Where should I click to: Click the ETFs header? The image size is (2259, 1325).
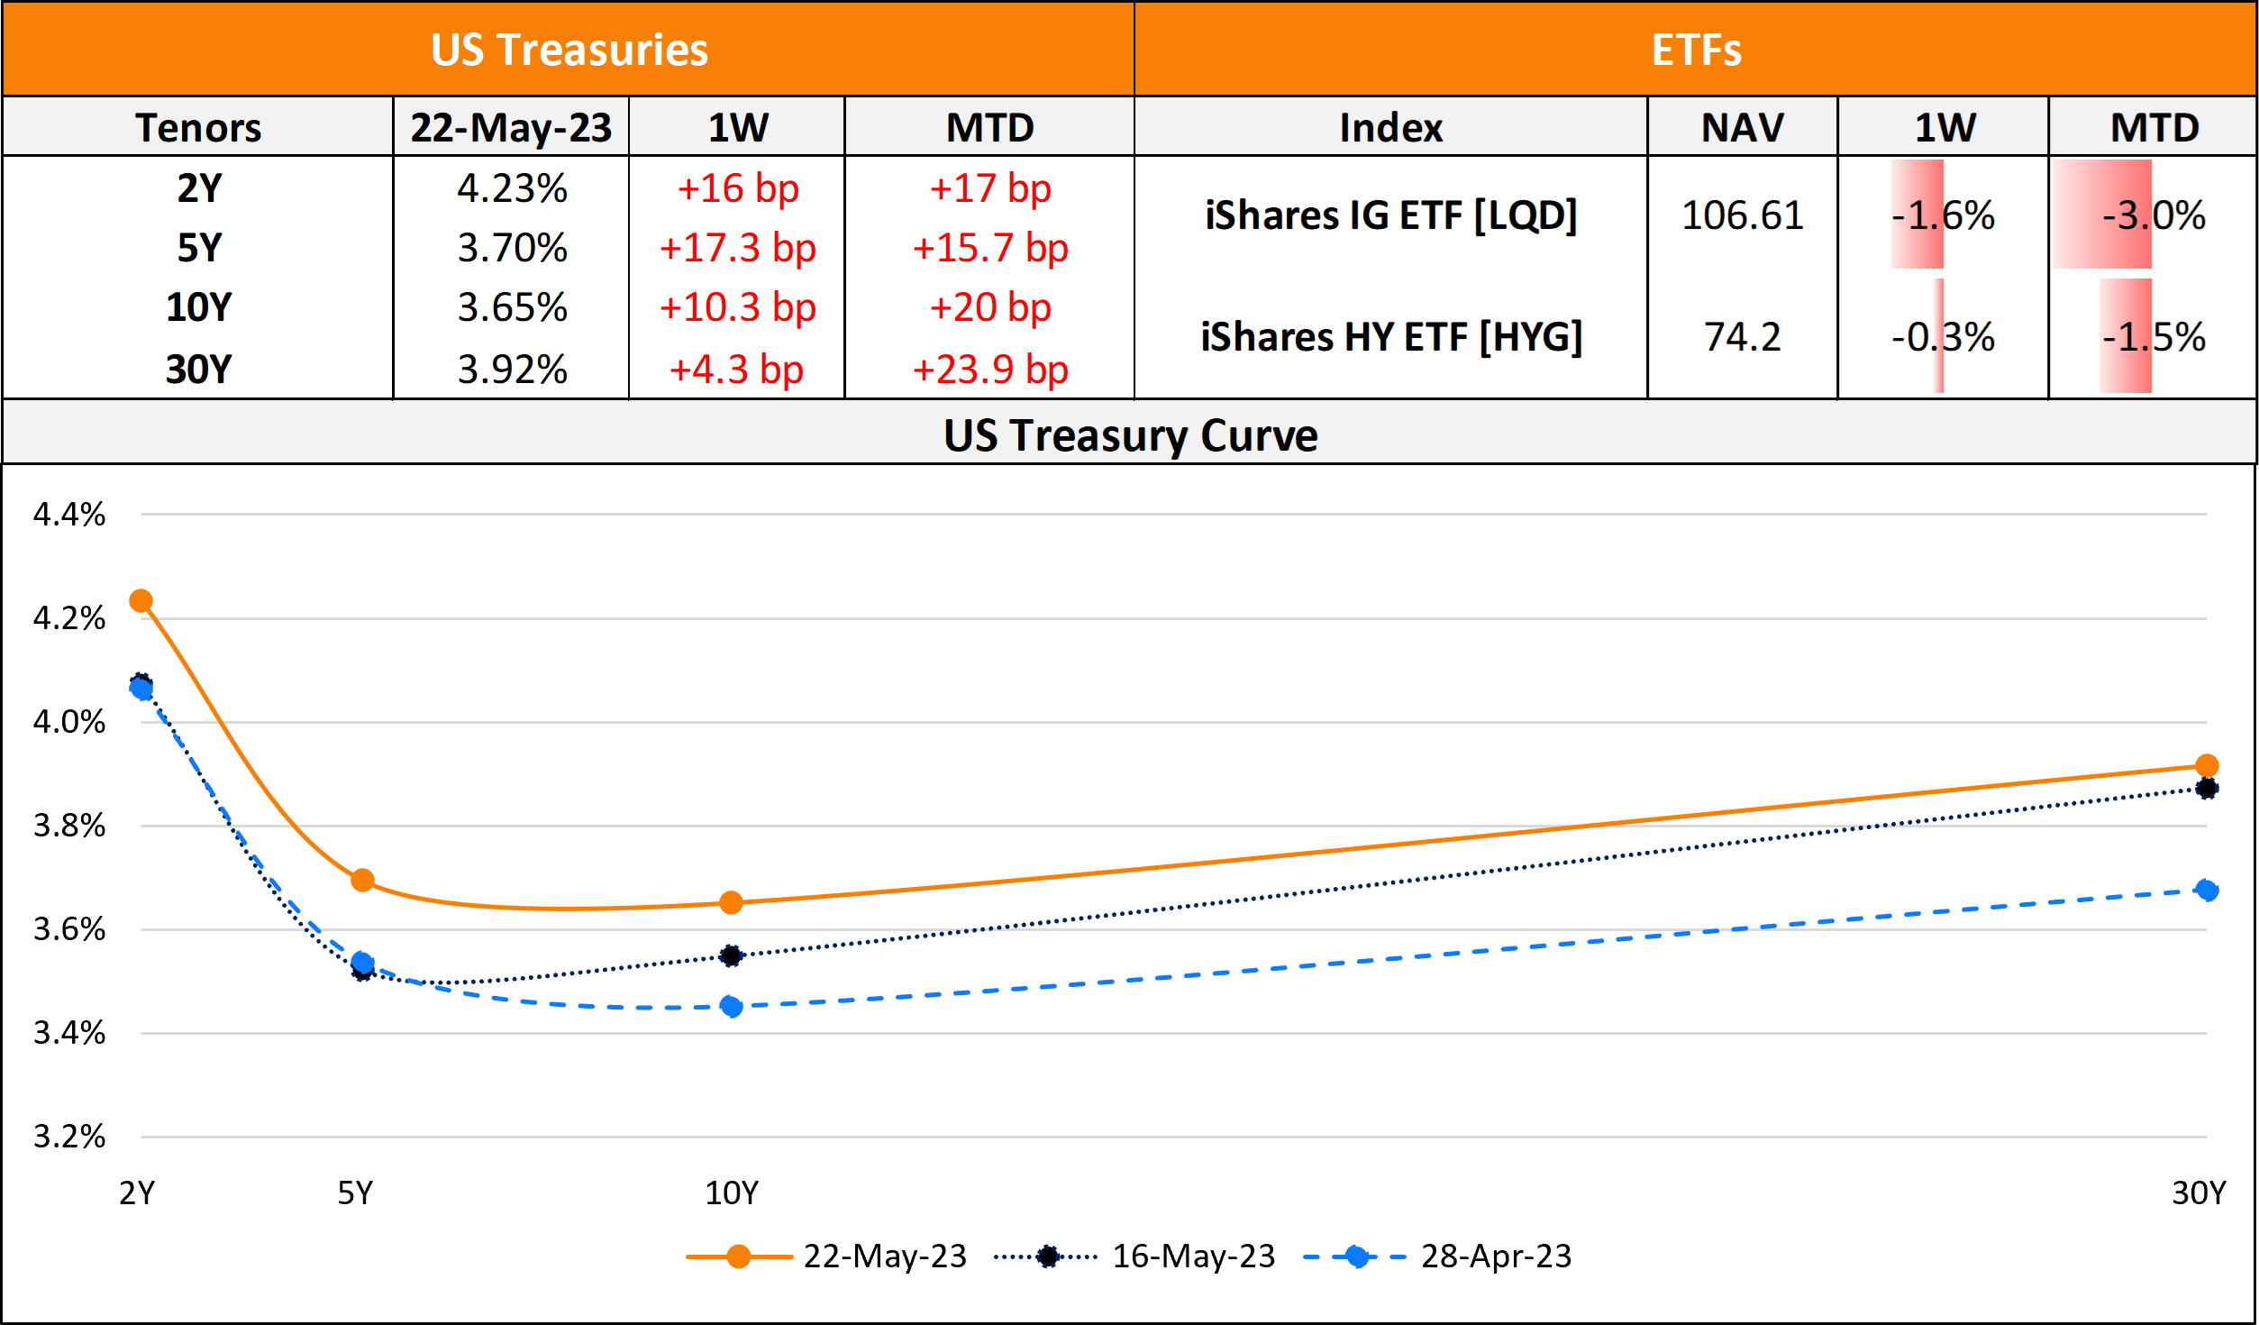click(1696, 50)
